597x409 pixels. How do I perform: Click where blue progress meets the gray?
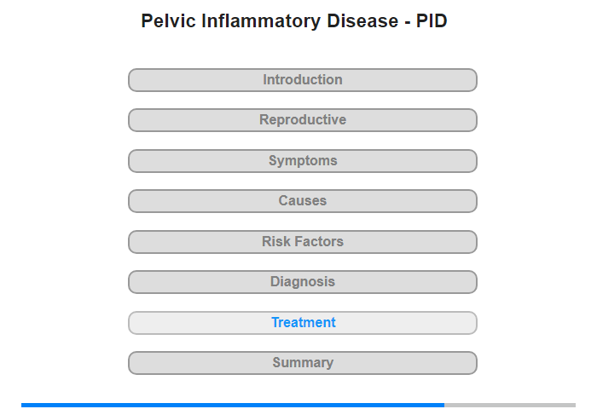(x=444, y=406)
